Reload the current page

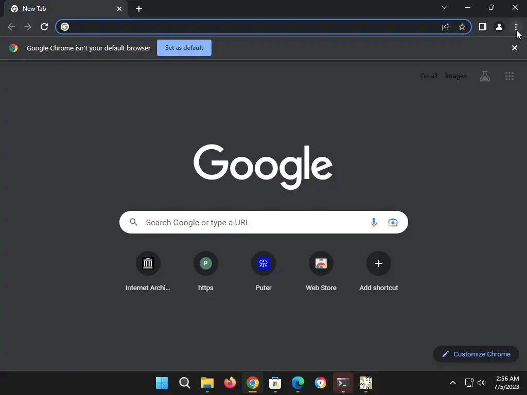[44, 27]
